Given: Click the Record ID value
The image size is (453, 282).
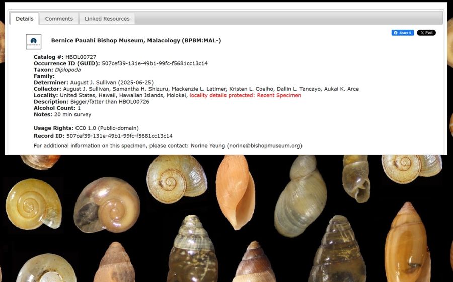Looking at the screenshot, I should tap(119, 136).
